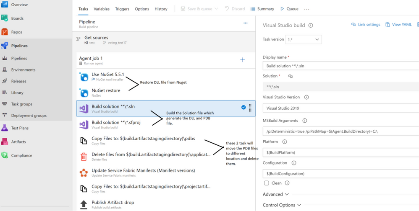Select the Agent job 1 row
The image size is (419, 211).
coord(166,60)
